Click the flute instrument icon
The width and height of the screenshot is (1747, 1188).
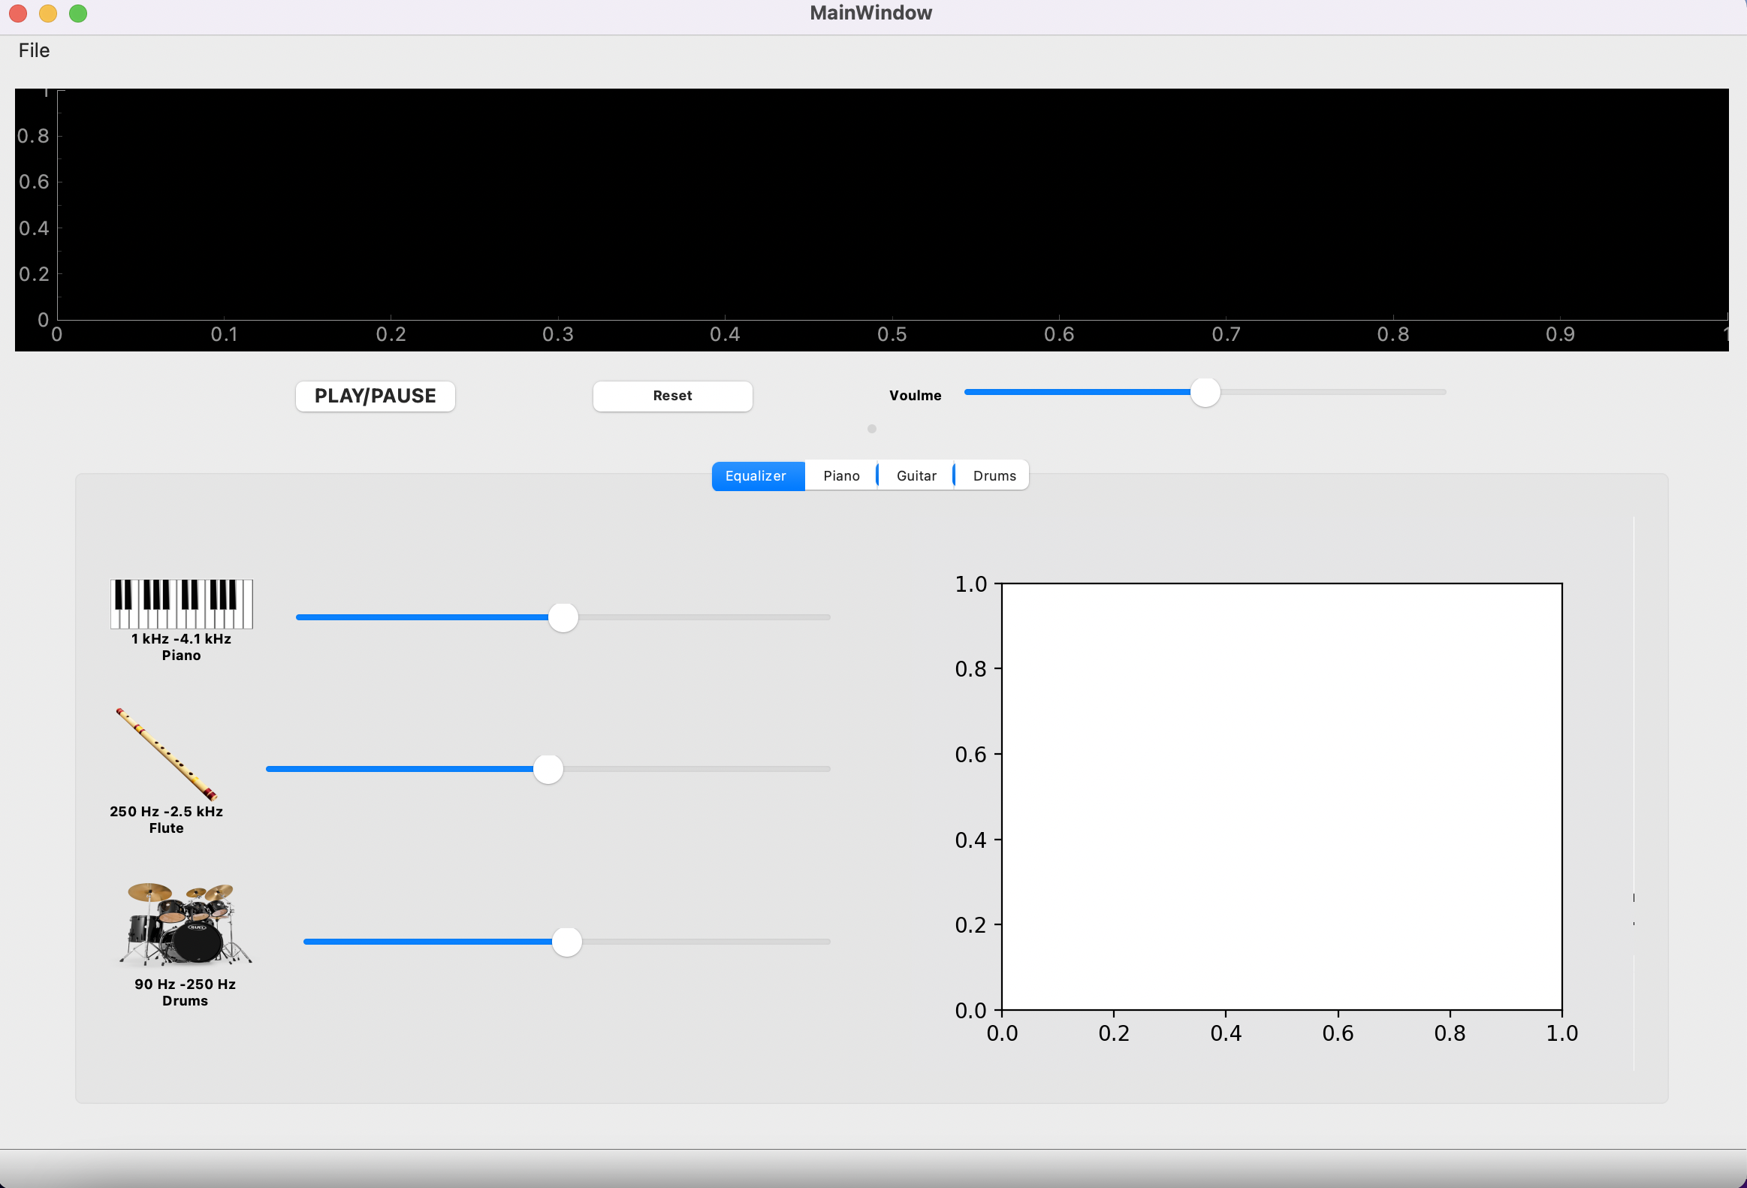click(166, 754)
